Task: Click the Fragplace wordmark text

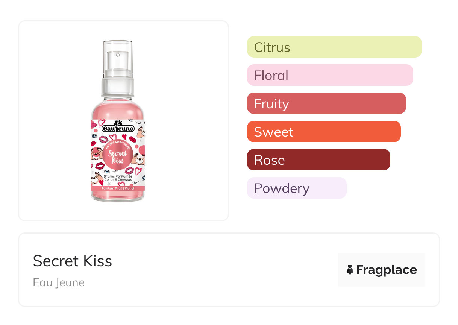Action: [x=386, y=270]
